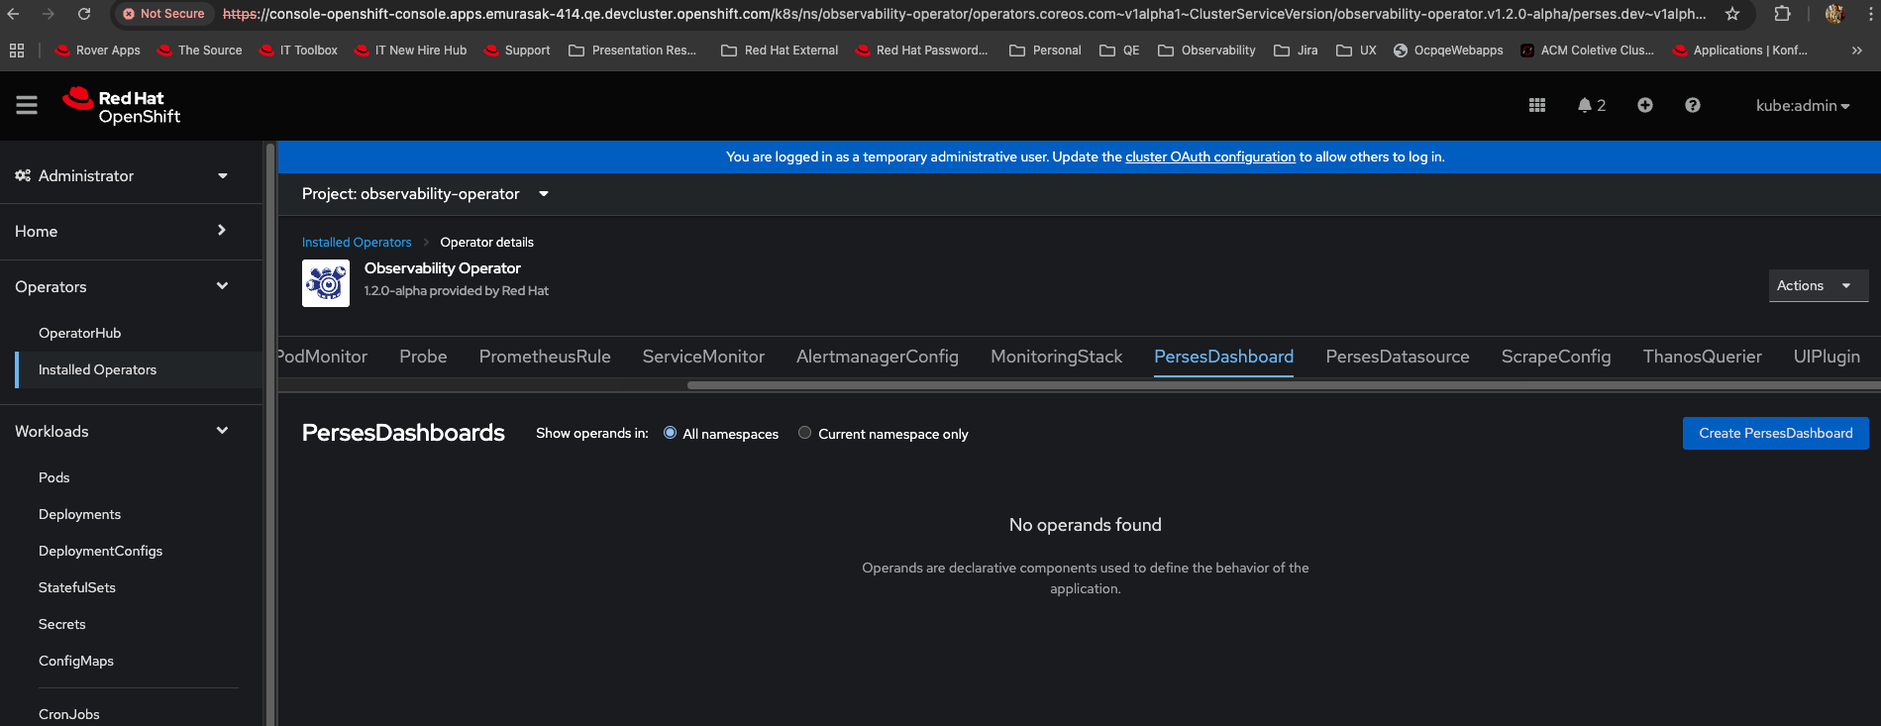Switch to the ServiceMonitor tab
Viewport: 1881px width, 726px height.
[703, 357]
